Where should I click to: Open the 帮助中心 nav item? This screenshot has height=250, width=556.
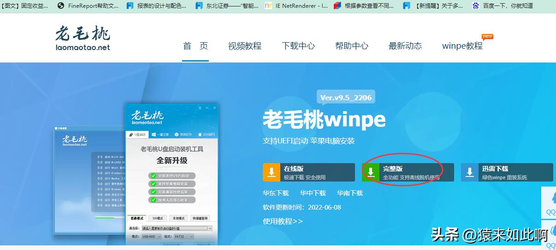tap(352, 46)
